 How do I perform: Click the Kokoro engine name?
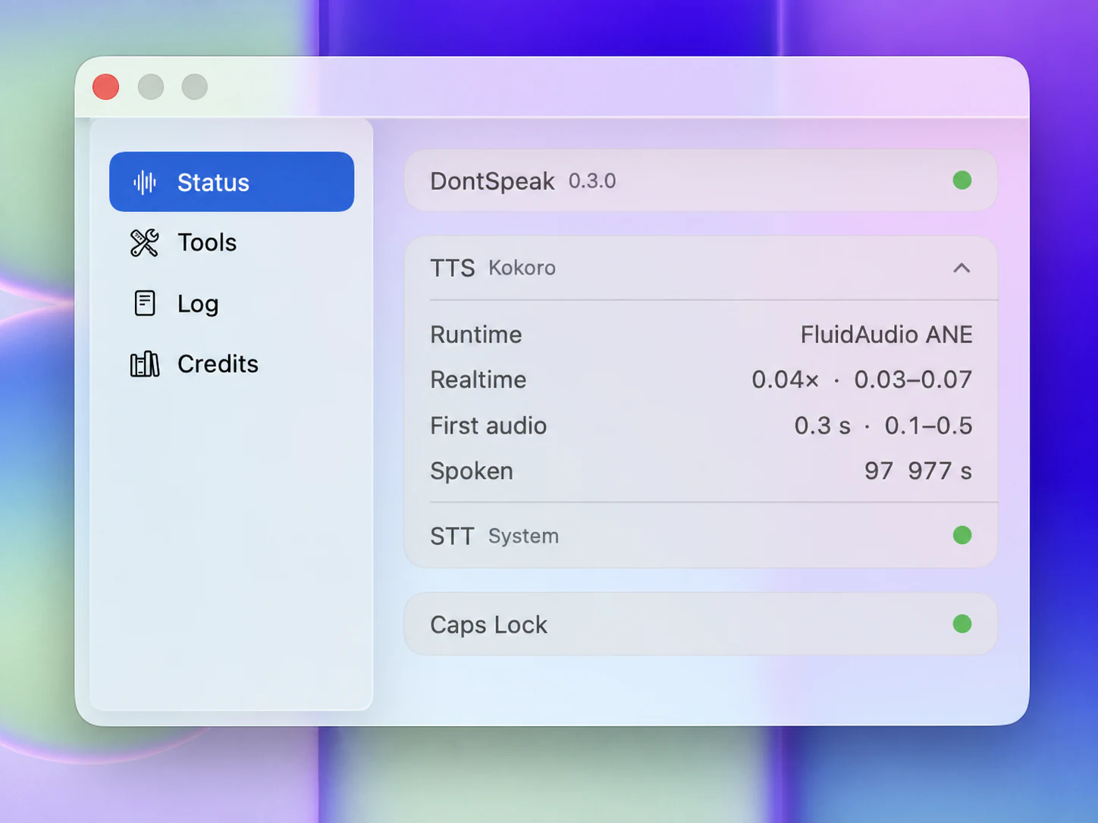[522, 268]
